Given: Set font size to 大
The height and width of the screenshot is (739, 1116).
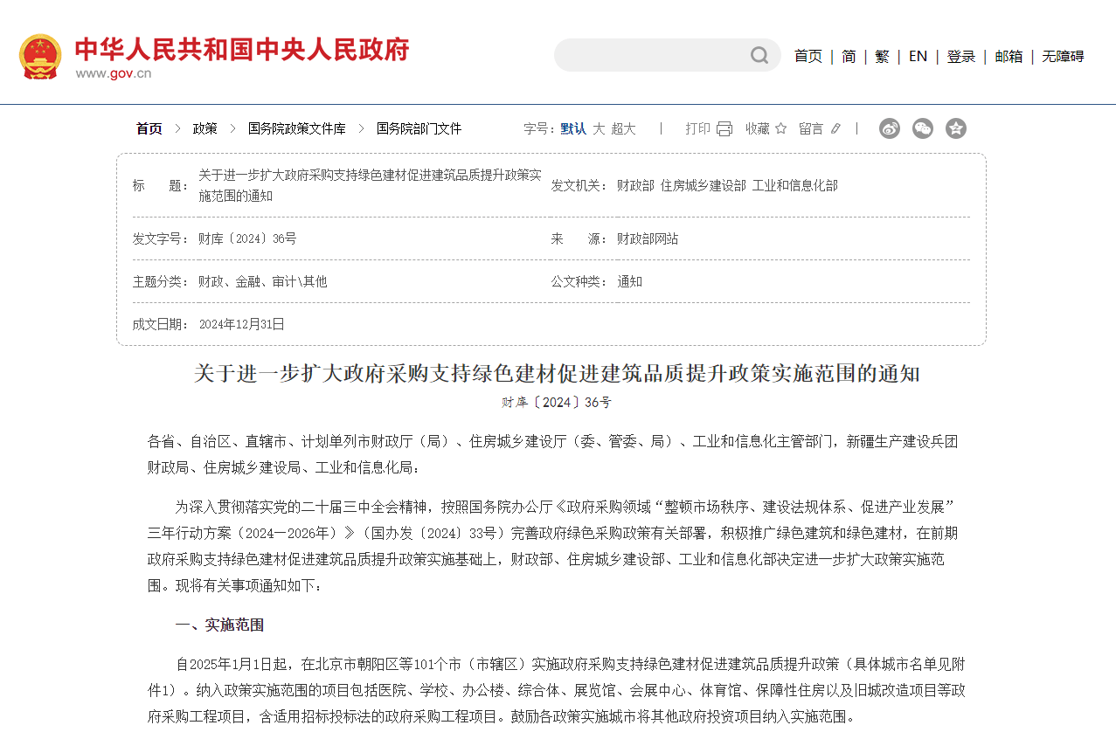Looking at the screenshot, I should coord(599,128).
